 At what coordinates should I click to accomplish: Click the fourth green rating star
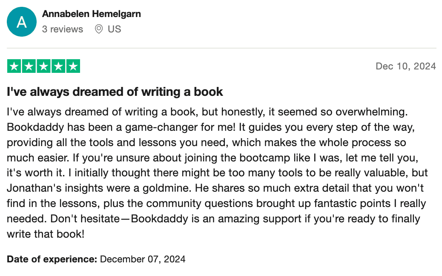59,66
